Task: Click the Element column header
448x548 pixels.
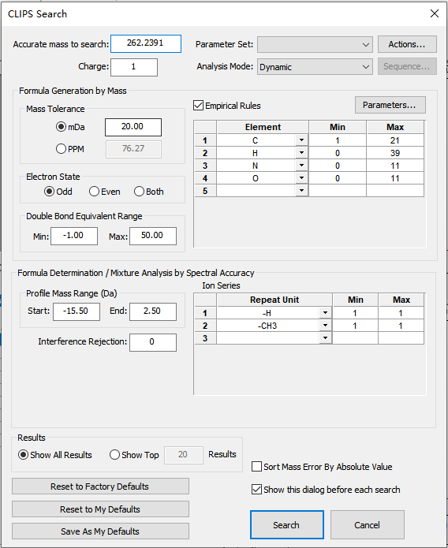Action: point(263,127)
